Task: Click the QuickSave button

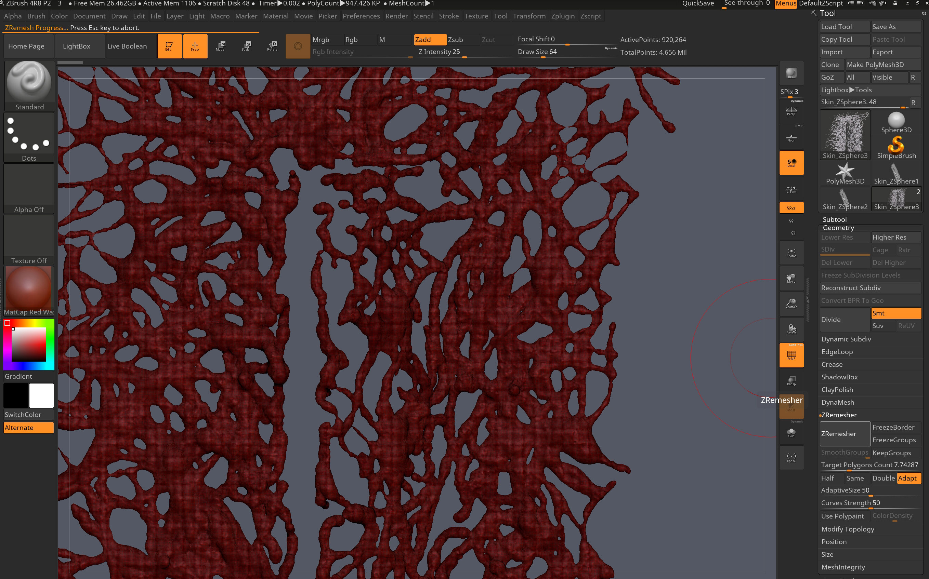Action: 698,3
